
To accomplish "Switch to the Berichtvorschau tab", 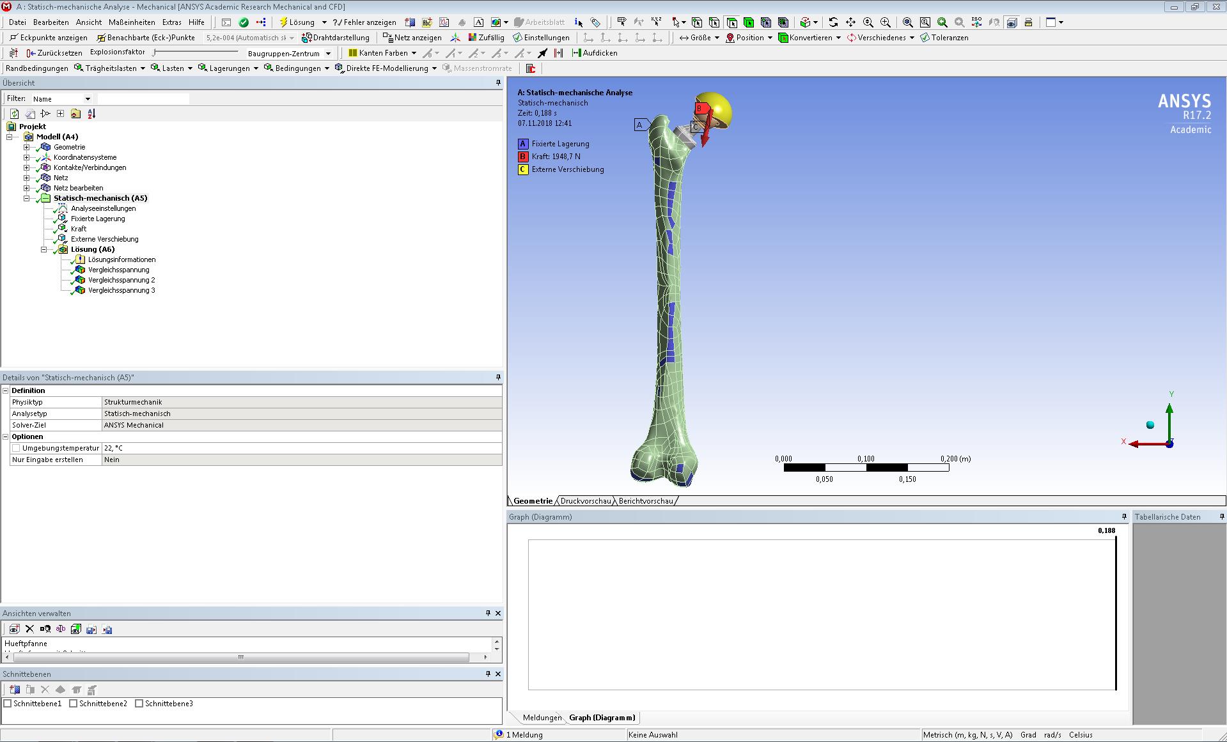I will 646,501.
